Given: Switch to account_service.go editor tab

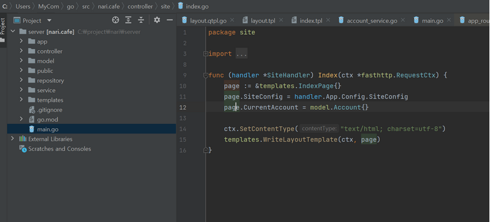Looking at the screenshot, I should 372,21.
